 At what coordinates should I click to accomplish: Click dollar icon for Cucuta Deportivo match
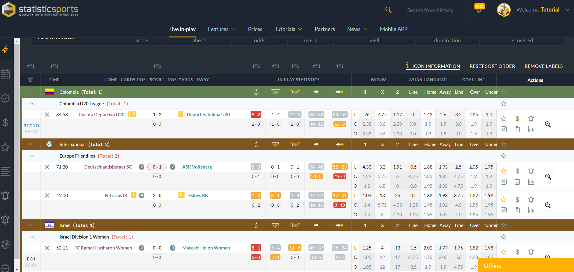(x=517, y=119)
